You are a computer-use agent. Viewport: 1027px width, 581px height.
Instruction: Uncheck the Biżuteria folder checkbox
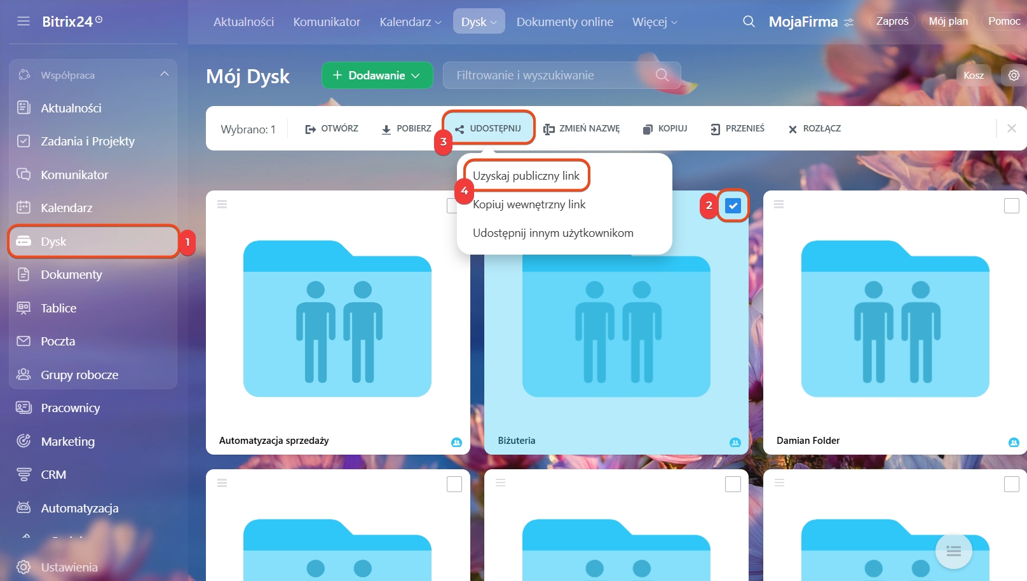click(733, 206)
